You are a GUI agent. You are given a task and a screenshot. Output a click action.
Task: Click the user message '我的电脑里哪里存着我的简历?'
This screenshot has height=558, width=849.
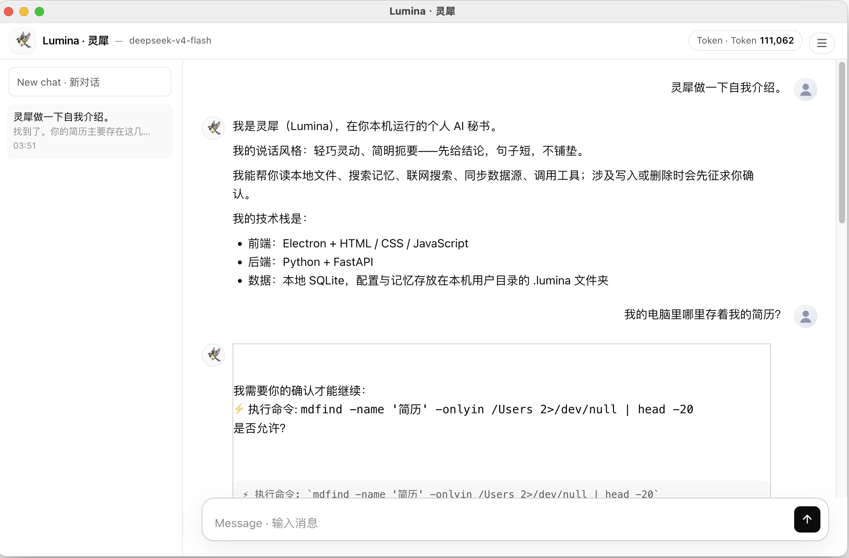pos(703,315)
